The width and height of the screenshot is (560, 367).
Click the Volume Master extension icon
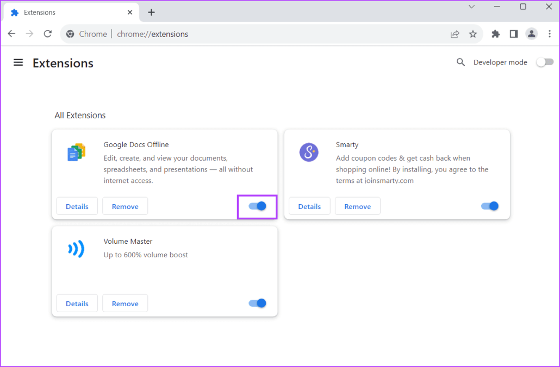click(76, 249)
